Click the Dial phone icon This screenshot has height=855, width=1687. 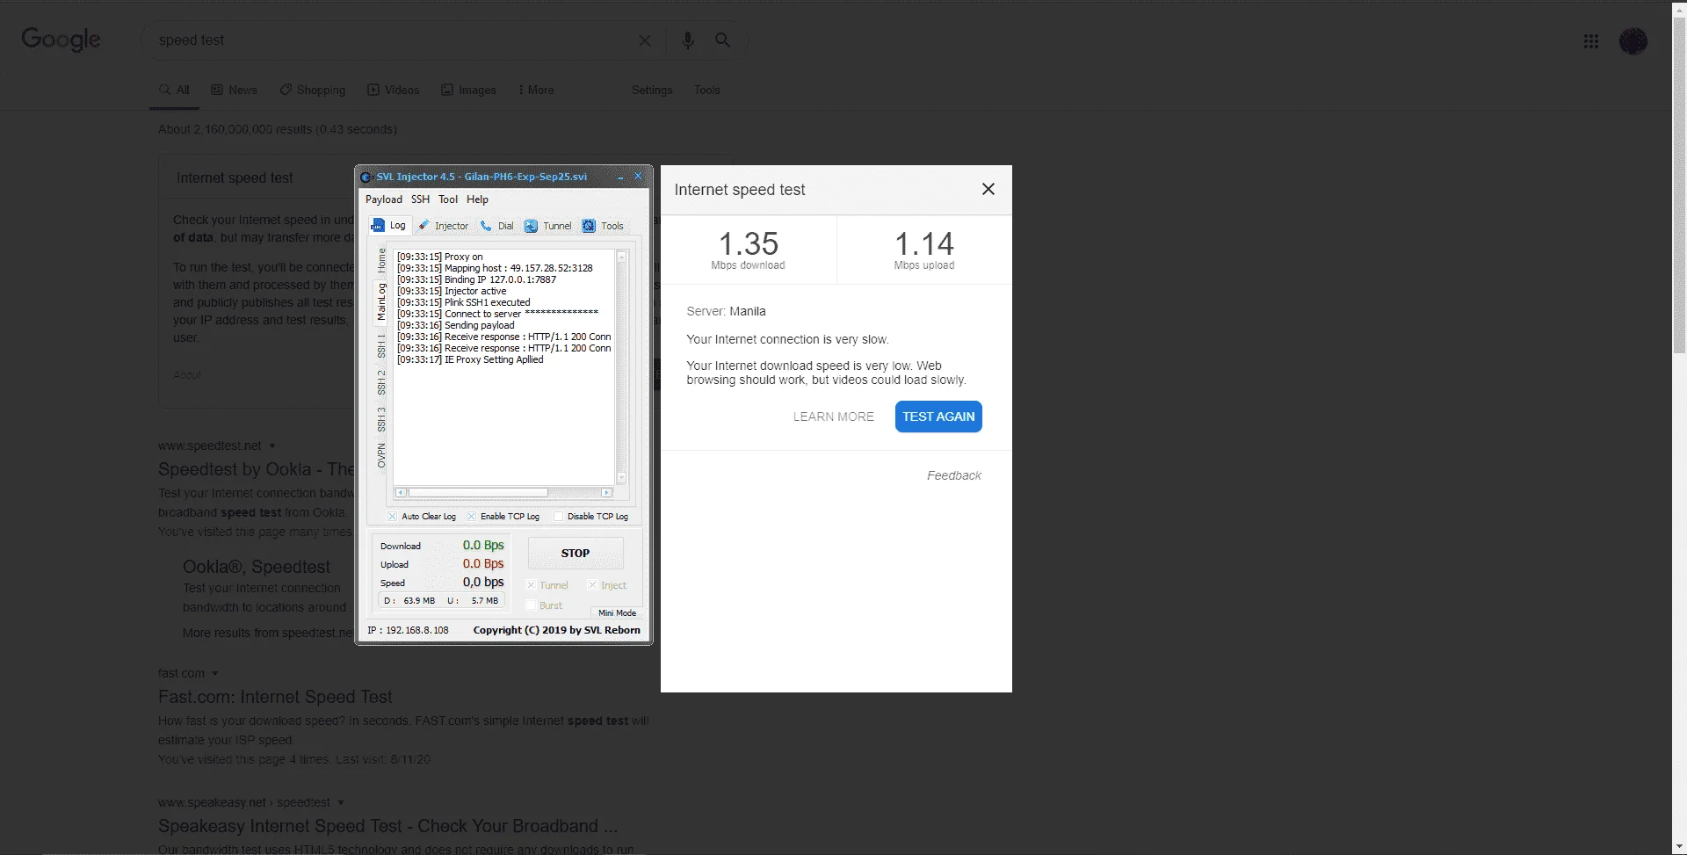486,226
